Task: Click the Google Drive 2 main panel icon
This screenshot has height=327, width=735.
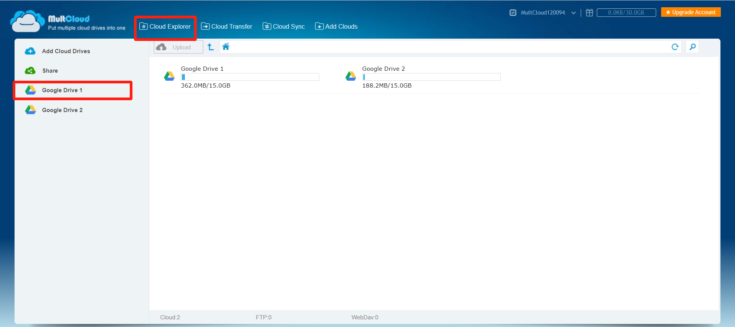Action: tap(351, 76)
